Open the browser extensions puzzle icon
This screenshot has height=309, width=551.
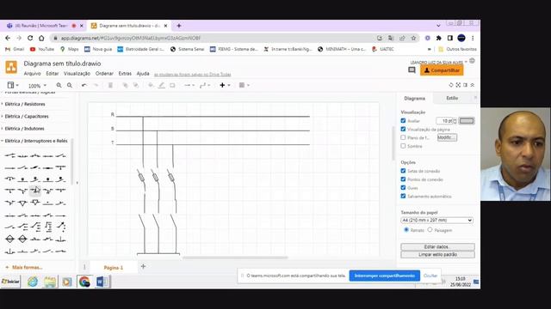[x=438, y=38]
